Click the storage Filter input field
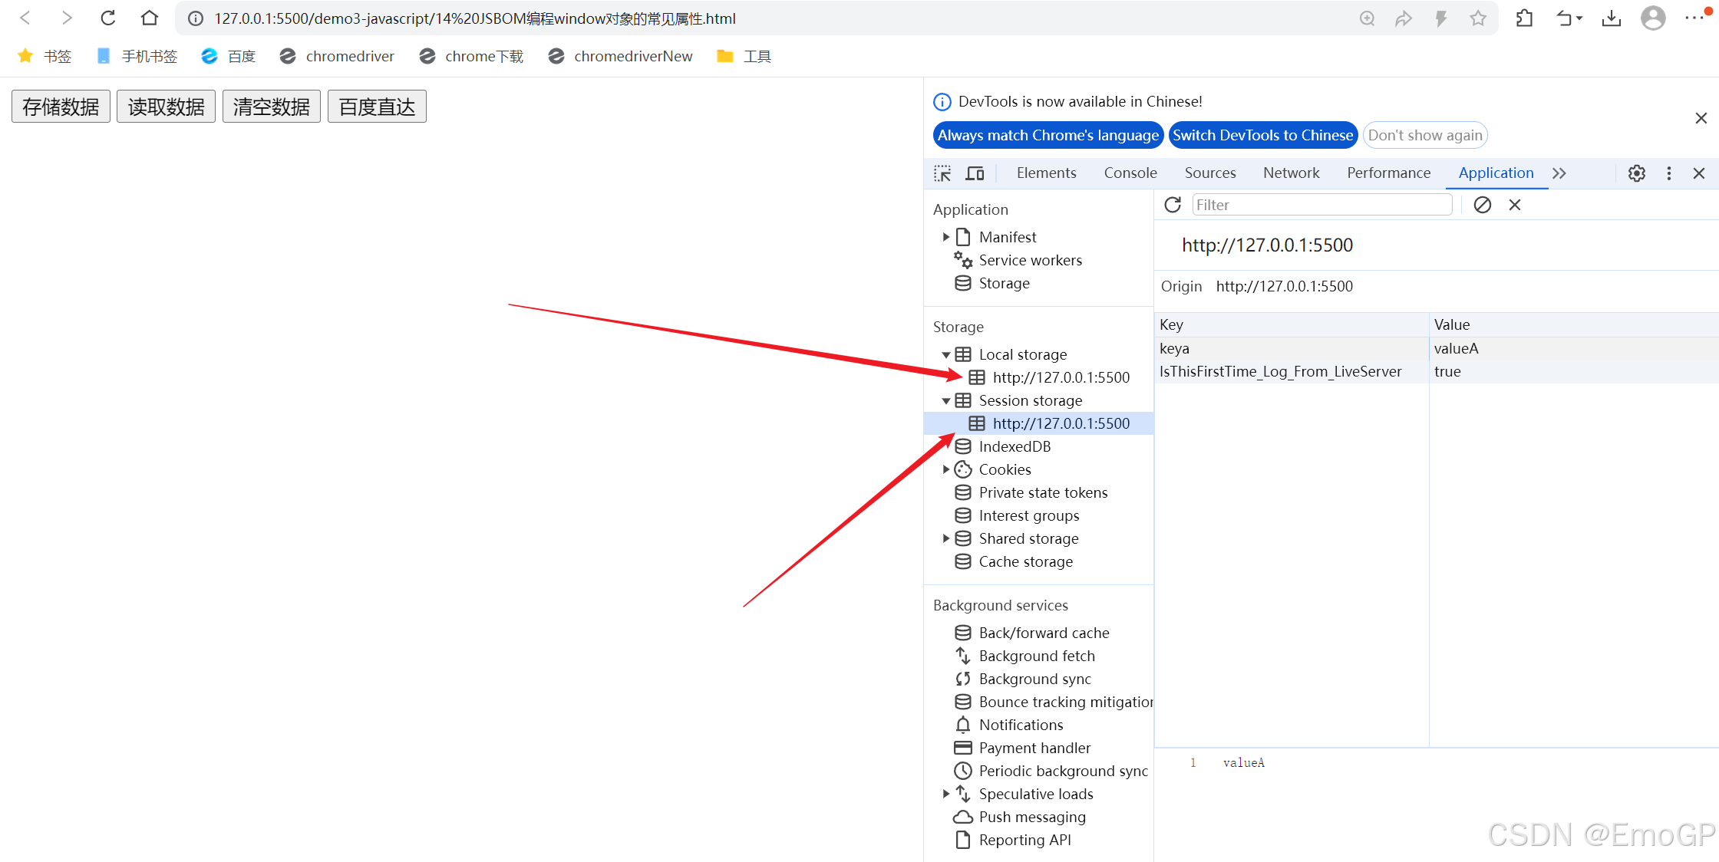This screenshot has width=1719, height=862. click(x=1321, y=205)
